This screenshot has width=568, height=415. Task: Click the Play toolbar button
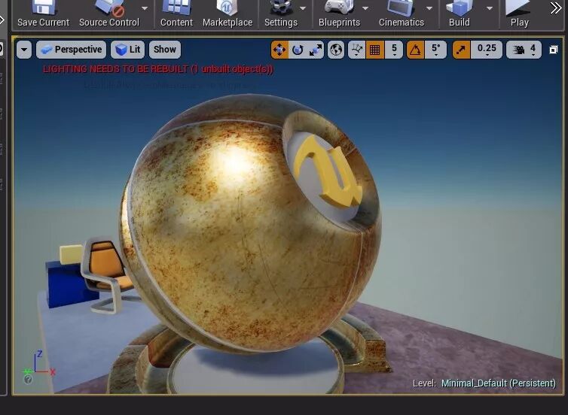pos(520,14)
